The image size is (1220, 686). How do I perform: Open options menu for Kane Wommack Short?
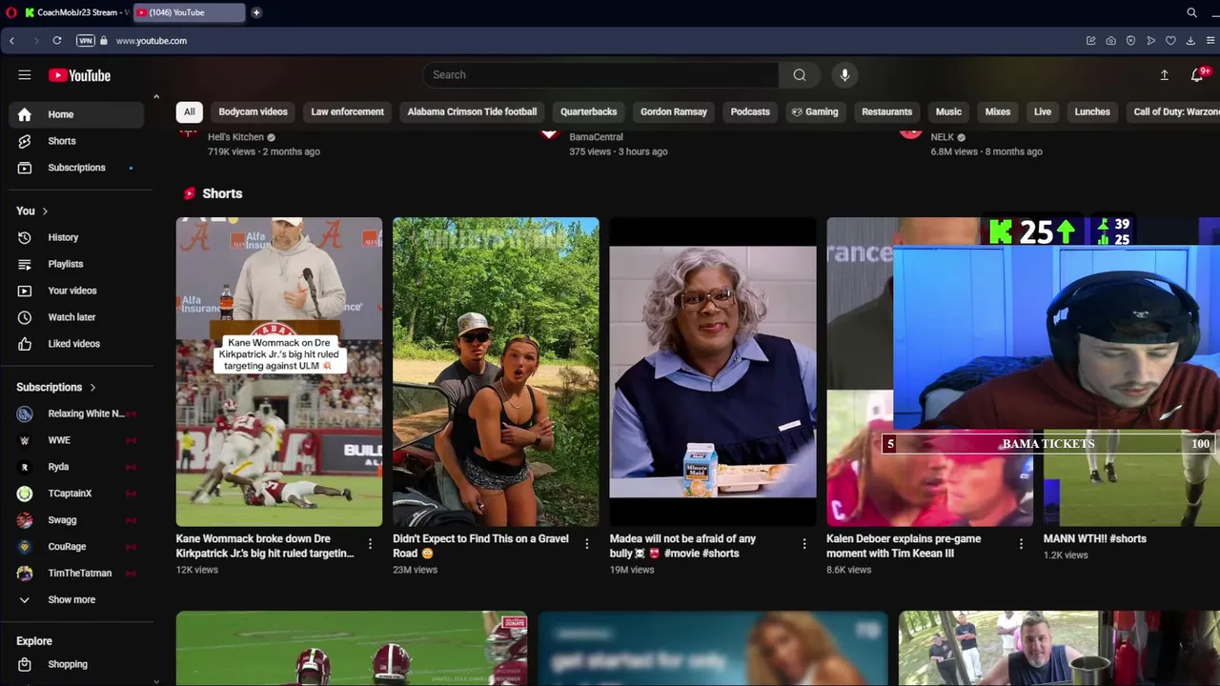coord(371,544)
